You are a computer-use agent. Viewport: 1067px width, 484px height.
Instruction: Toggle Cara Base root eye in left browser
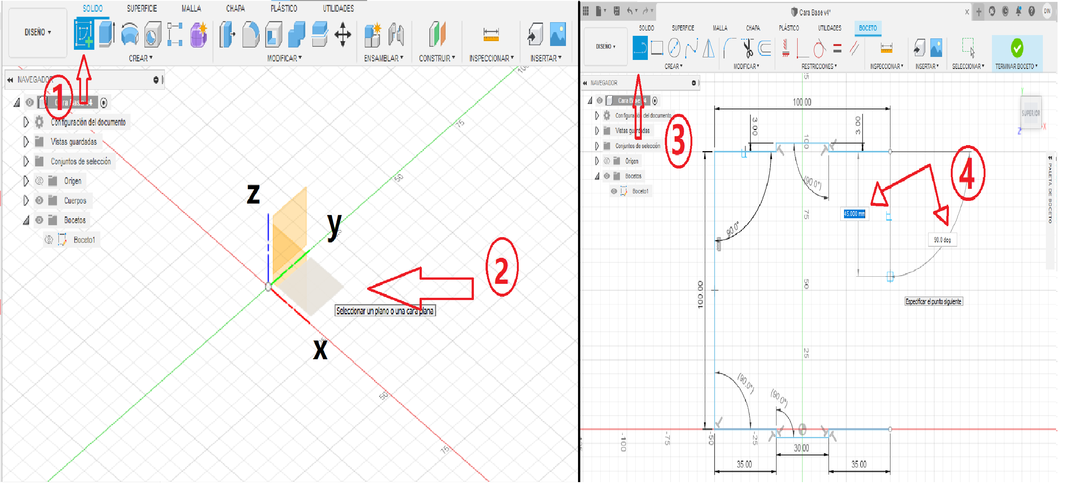29,102
